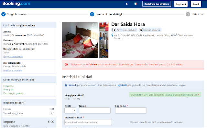Click WiFi gratis in included items
207x128 pixels.
9,89
